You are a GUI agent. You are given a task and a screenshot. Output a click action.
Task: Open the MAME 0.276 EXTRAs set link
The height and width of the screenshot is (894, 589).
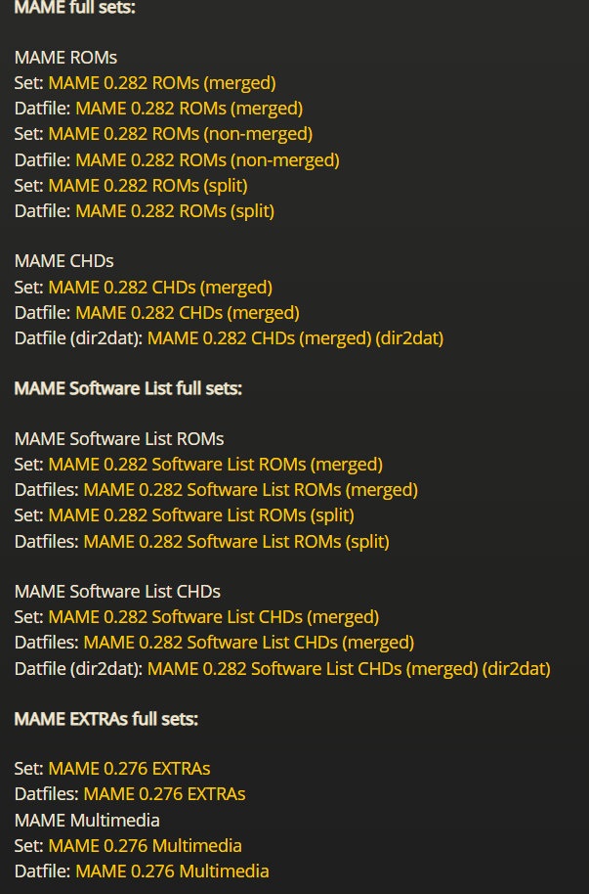pyautogui.click(x=129, y=769)
